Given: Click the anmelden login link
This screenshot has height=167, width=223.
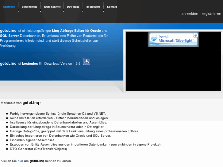Looking at the screenshot, I should pos(190,14).
